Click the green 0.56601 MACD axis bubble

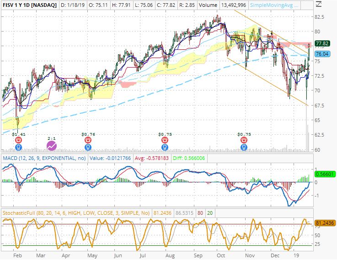click(x=325, y=174)
